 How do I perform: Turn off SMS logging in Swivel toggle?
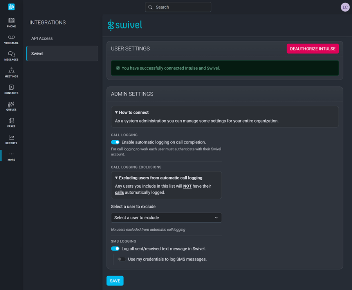coord(115,249)
